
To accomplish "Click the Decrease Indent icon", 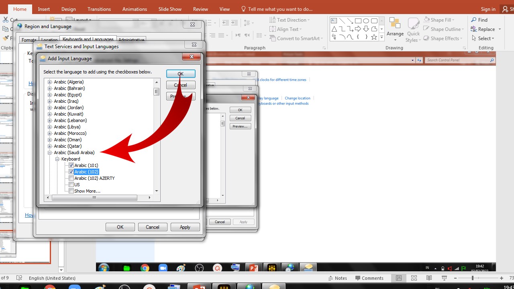I will coord(226,23).
